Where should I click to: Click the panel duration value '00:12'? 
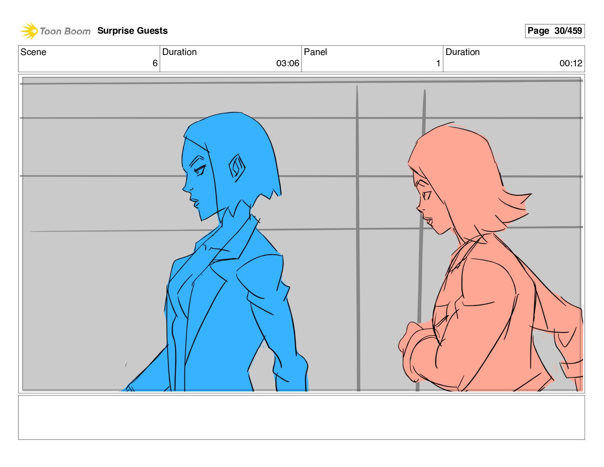coord(571,63)
